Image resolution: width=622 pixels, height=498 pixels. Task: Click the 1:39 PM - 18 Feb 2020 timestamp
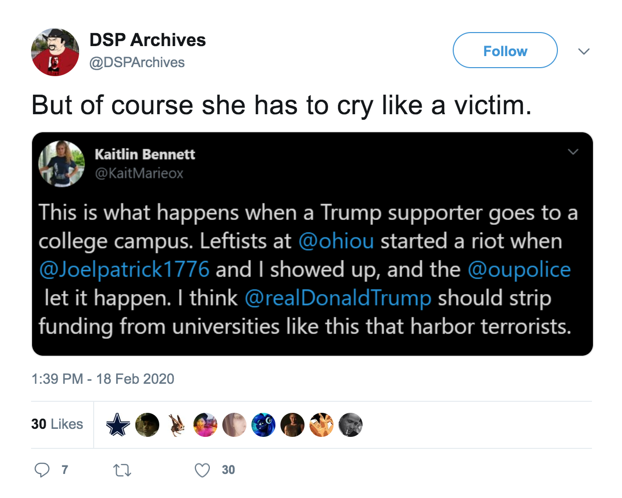(103, 379)
